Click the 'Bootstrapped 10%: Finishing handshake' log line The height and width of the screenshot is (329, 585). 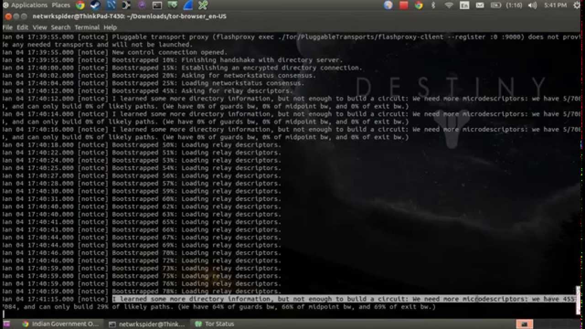coord(172,60)
